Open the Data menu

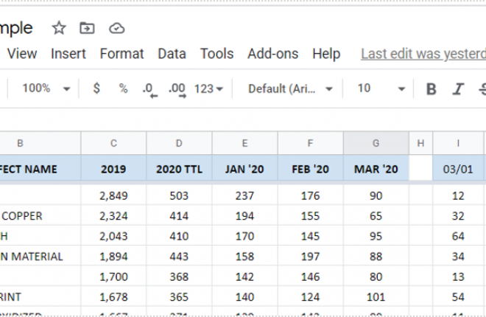172,54
